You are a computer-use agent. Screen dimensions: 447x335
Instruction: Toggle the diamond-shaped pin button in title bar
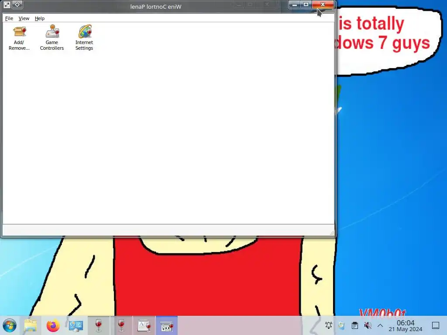coord(17,5)
